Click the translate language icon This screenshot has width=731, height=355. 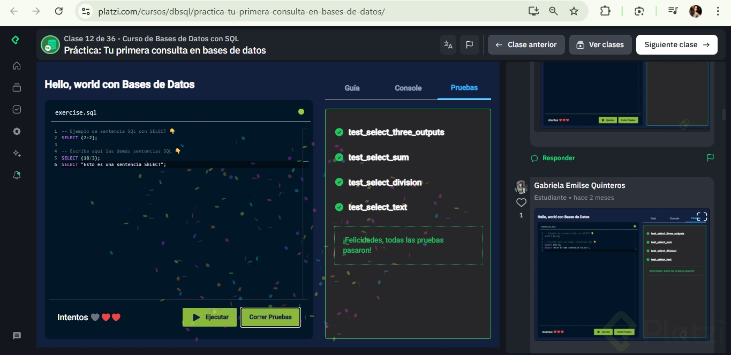448,45
